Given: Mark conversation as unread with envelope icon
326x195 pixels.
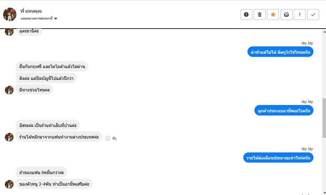Looking at the screenshot, I should [x=286, y=15].
